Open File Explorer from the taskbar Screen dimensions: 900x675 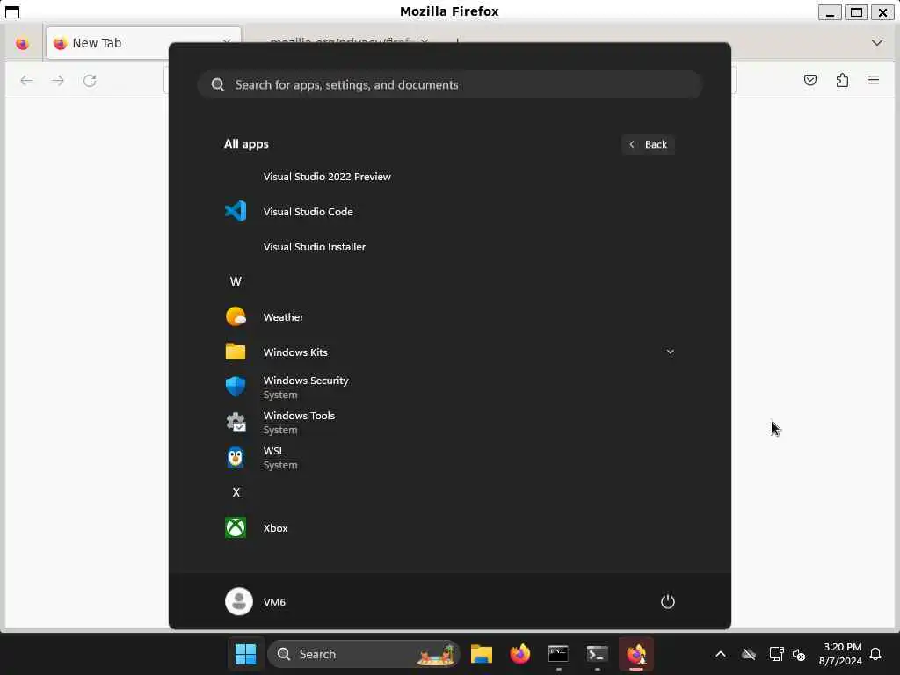click(482, 654)
